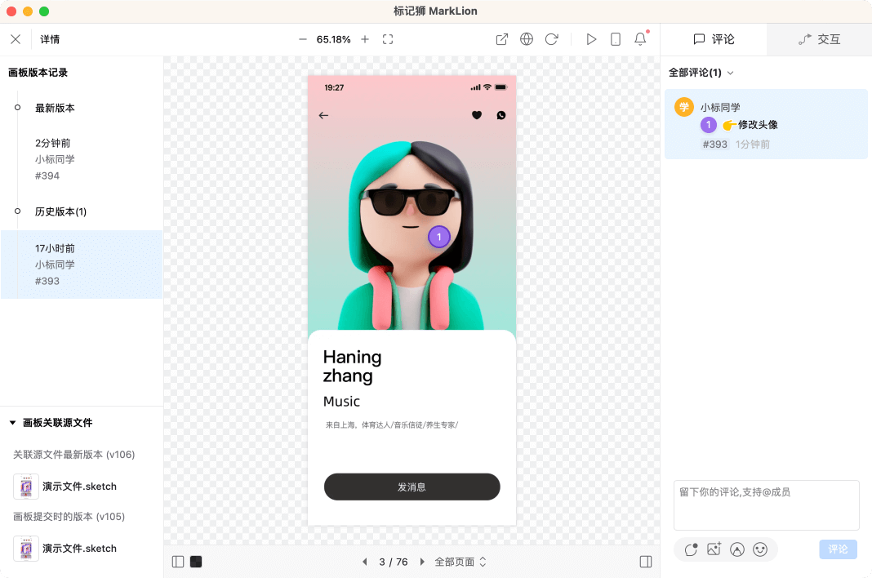Click the globe share icon
Viewport: 872px width, 578px height.
[x=527, y=39]
